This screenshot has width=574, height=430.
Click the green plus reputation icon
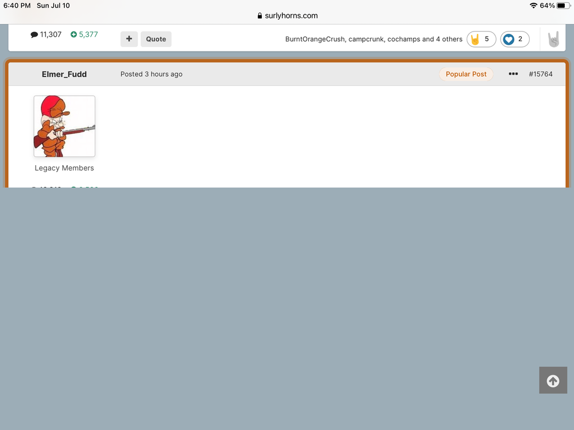(x=73, y=35)
